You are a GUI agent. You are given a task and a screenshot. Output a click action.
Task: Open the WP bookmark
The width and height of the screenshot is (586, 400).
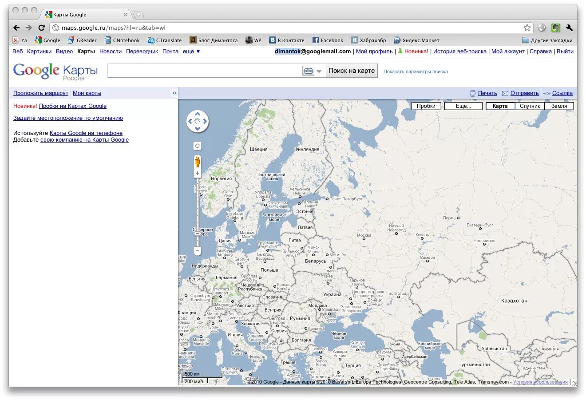[253, 40]
